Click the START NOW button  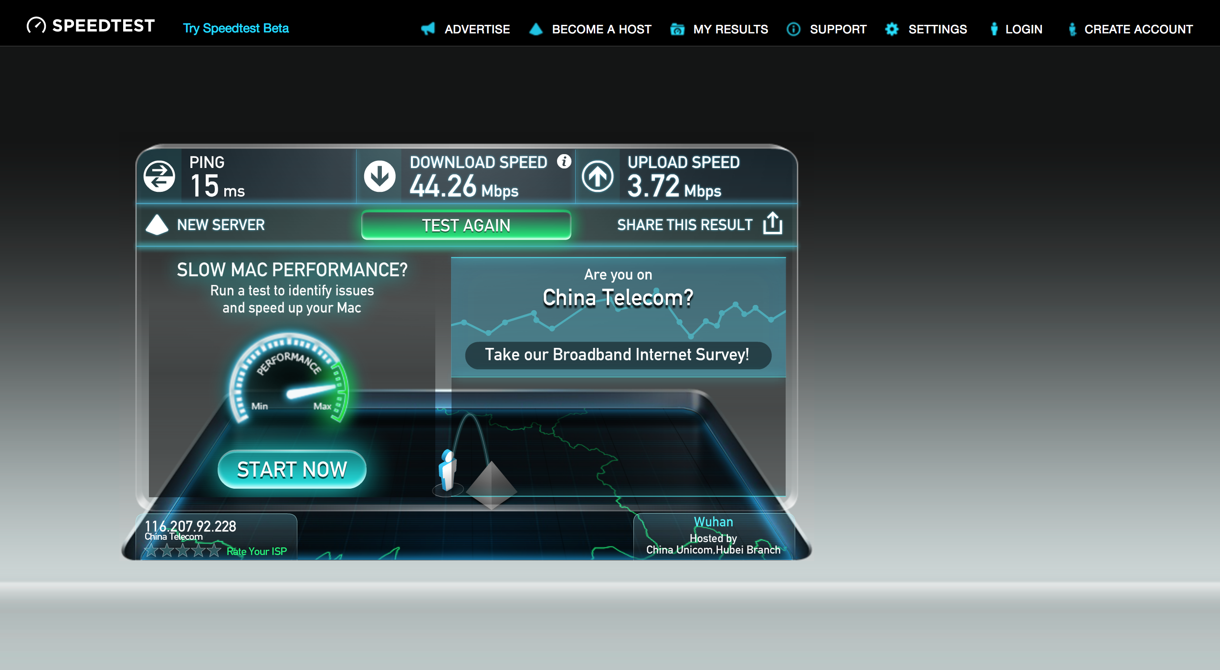click(292, 470)
